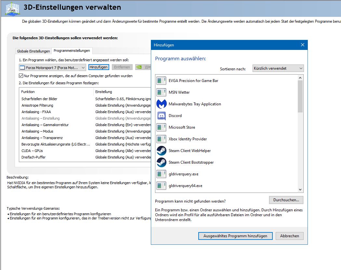Select 'CUDA – GPUs' setting row

[85, 151]
